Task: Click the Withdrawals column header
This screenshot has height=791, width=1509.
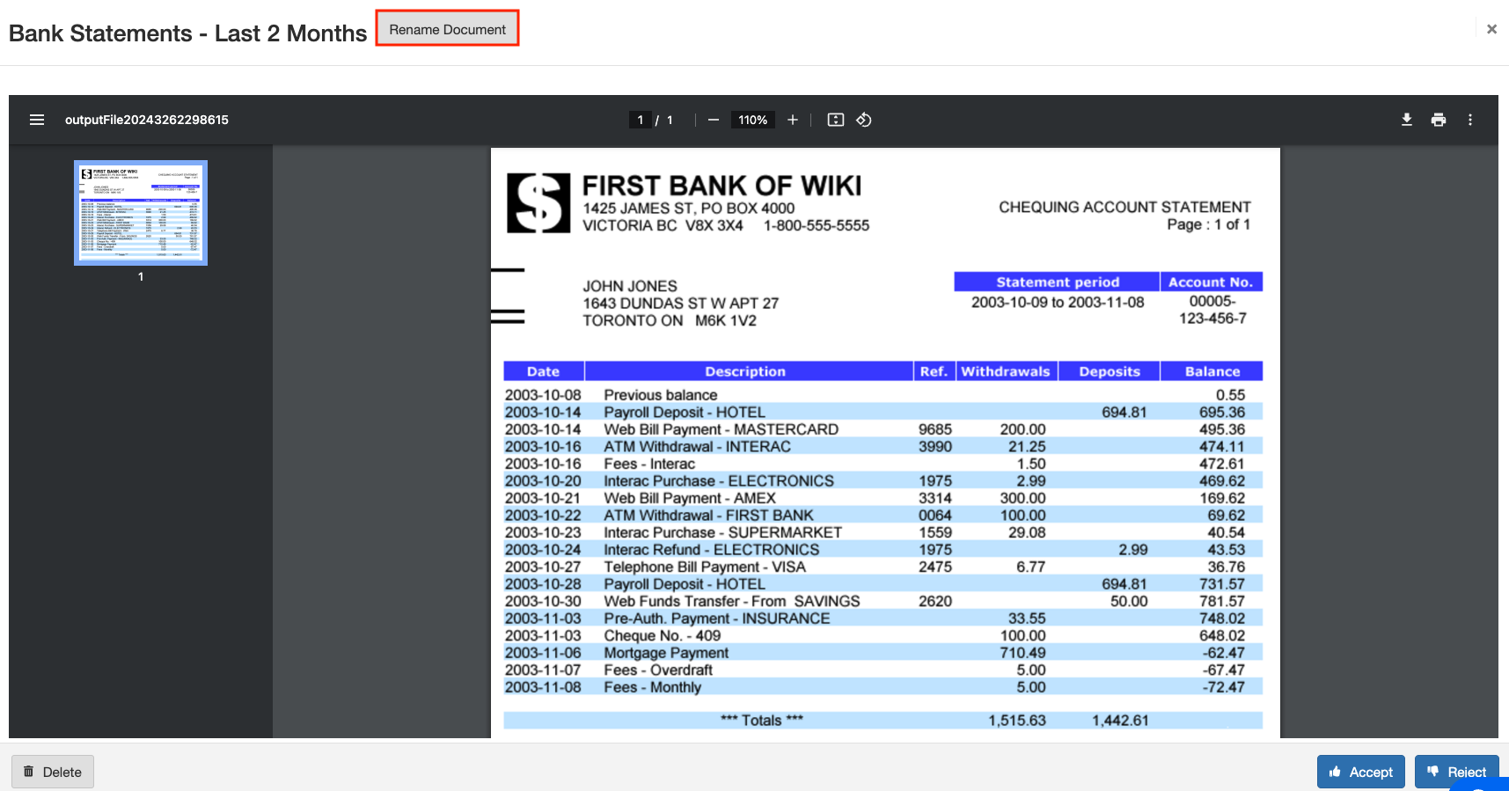Action: point(1006,371)
